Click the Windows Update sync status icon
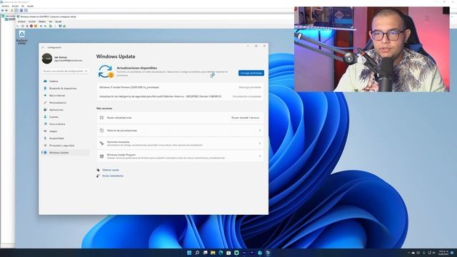457x257 pixels. tap(106, 71)
